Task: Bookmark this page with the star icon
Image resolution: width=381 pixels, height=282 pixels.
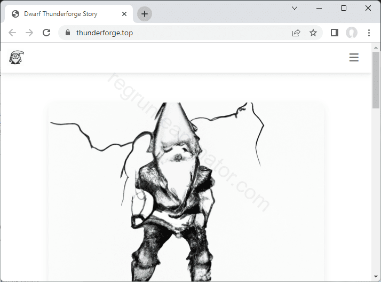Action: [313, 33]
